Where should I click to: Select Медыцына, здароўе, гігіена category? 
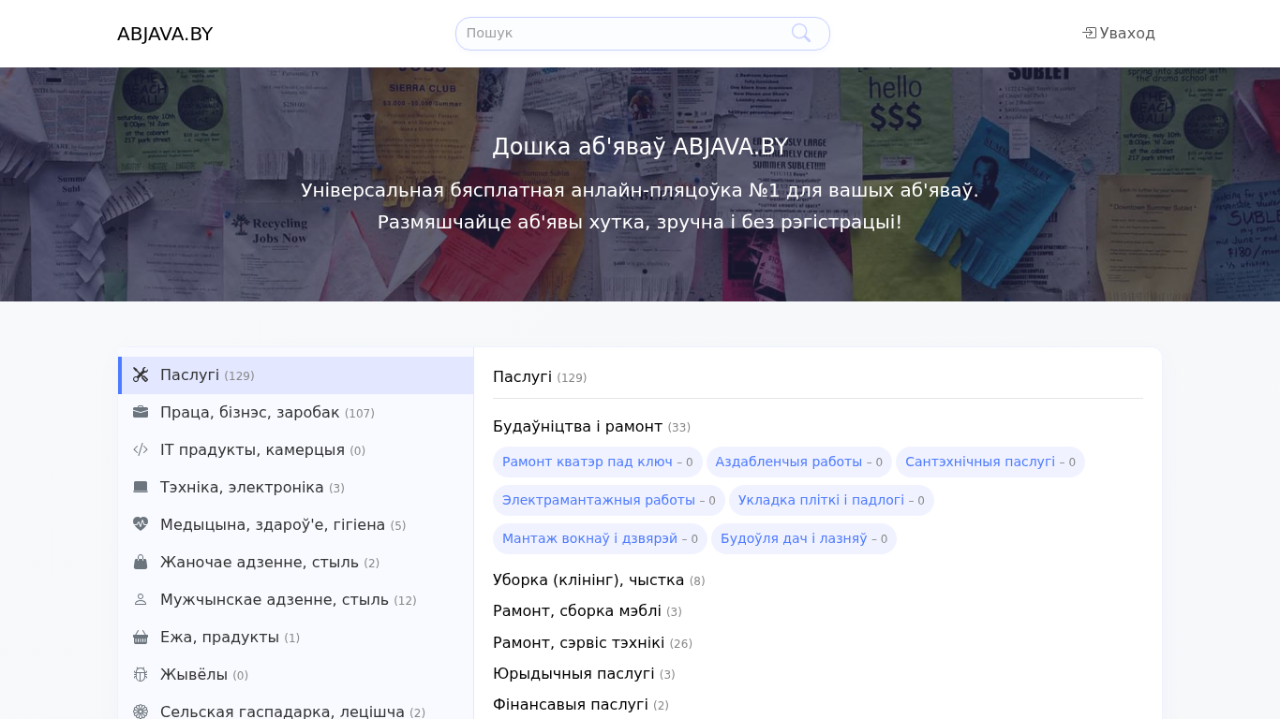coord(295,525)
